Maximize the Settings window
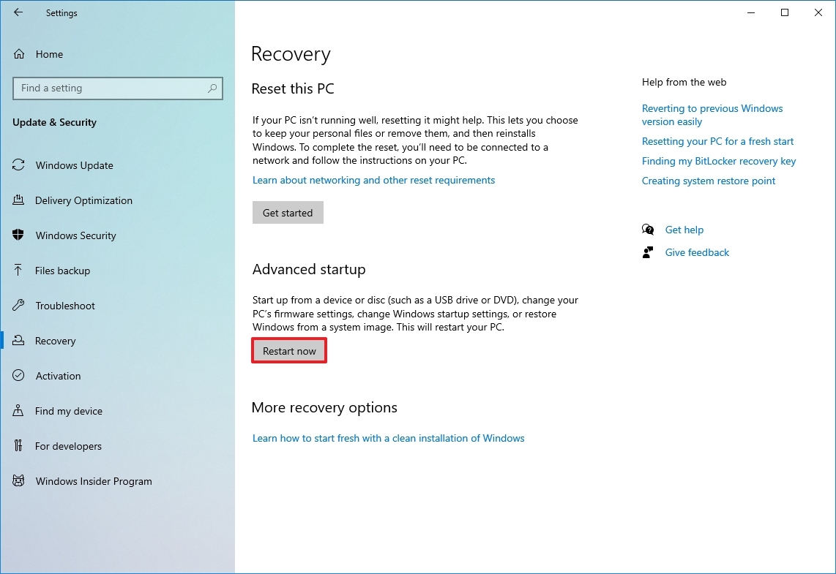The height and width of the screenshot is (574, 836). pyautogui.click(x=785, y=12)
